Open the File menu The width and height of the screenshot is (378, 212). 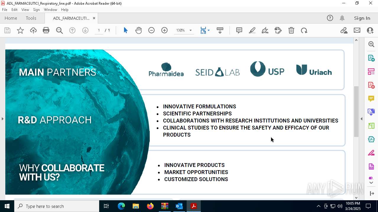tap(5, 10)
